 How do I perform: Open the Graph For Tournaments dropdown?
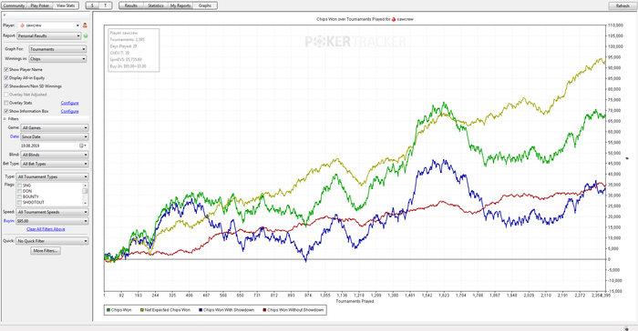[57, 49]
